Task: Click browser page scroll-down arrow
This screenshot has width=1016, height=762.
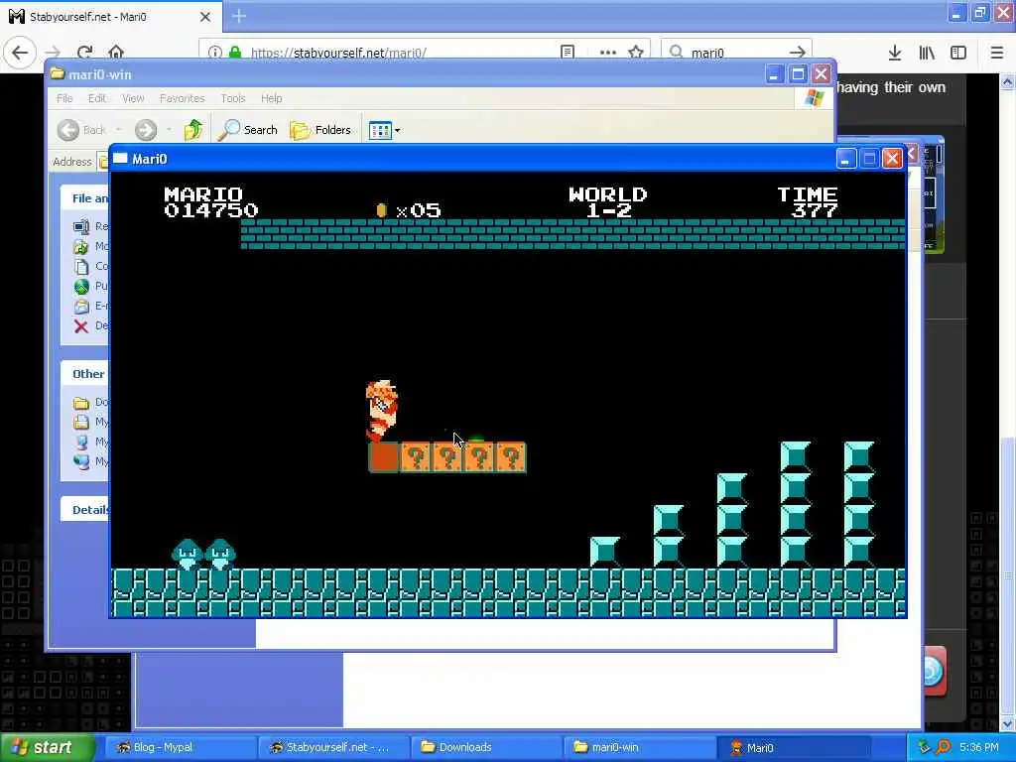Action: [1008, 723]
